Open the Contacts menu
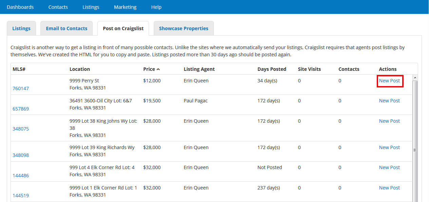 (58, 7)
